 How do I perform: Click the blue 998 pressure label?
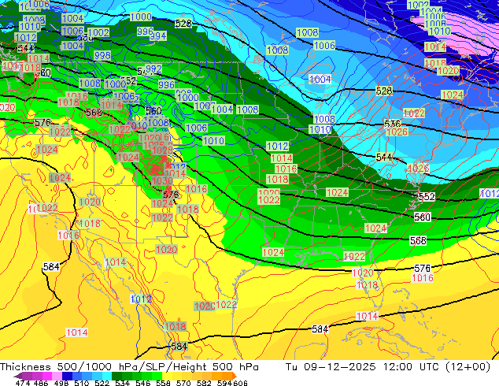coord(102,55)
